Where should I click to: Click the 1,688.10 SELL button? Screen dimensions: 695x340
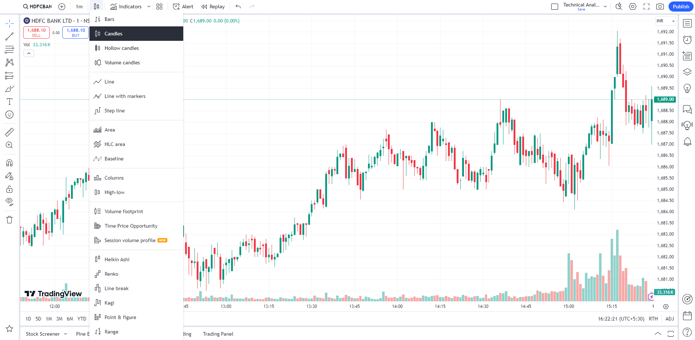[36, 33]
